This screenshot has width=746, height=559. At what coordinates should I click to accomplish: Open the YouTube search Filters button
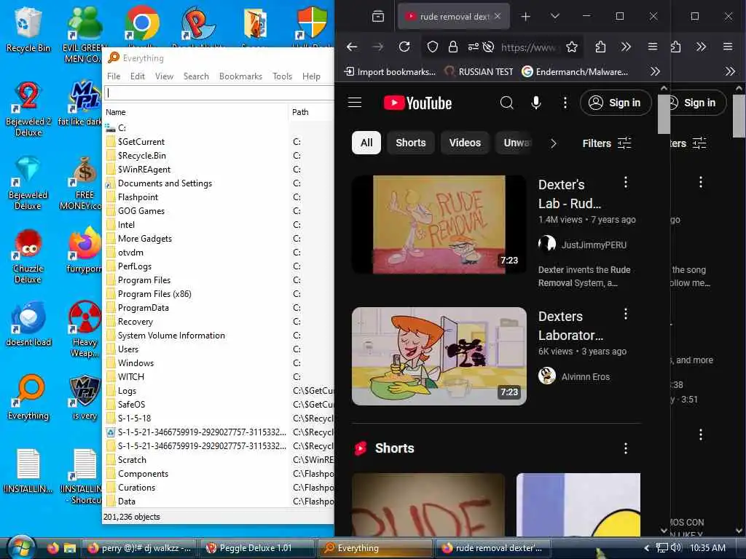607,143
